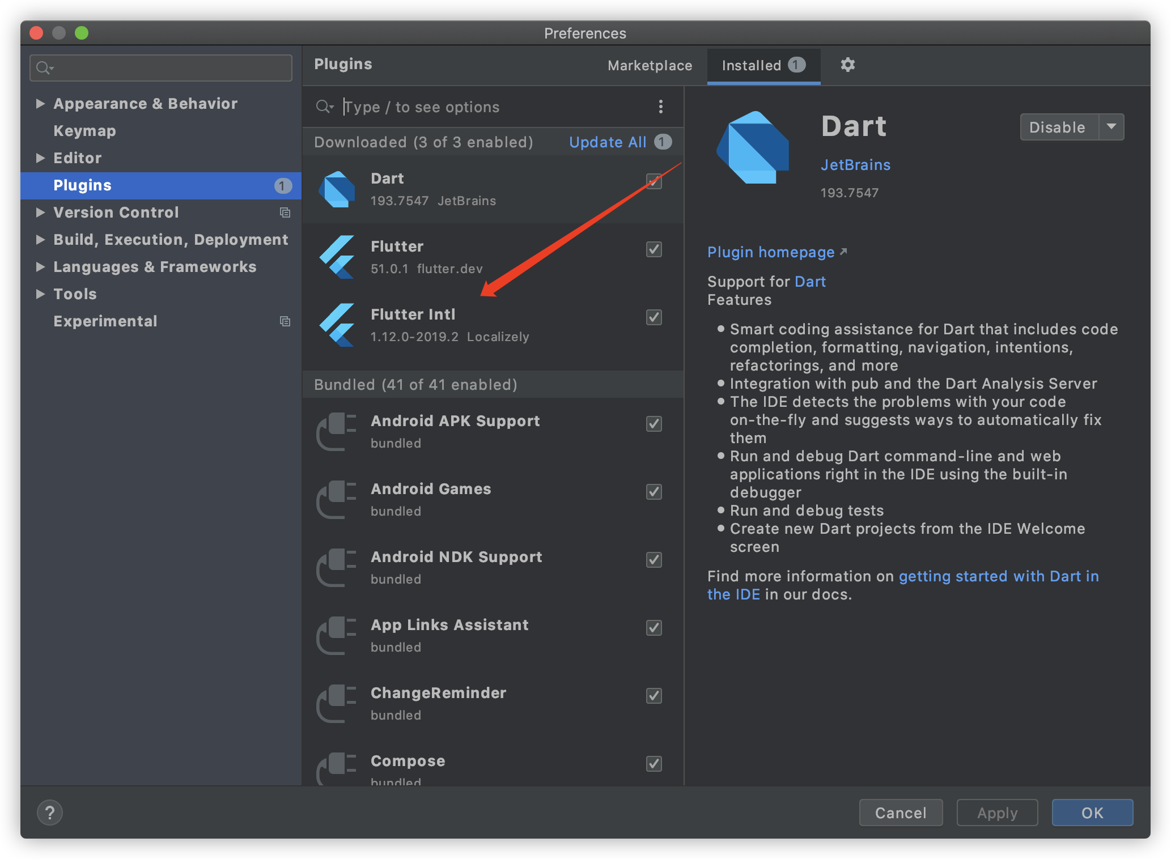
Task: Click the Compose plug icon
Action: point(336,769)
